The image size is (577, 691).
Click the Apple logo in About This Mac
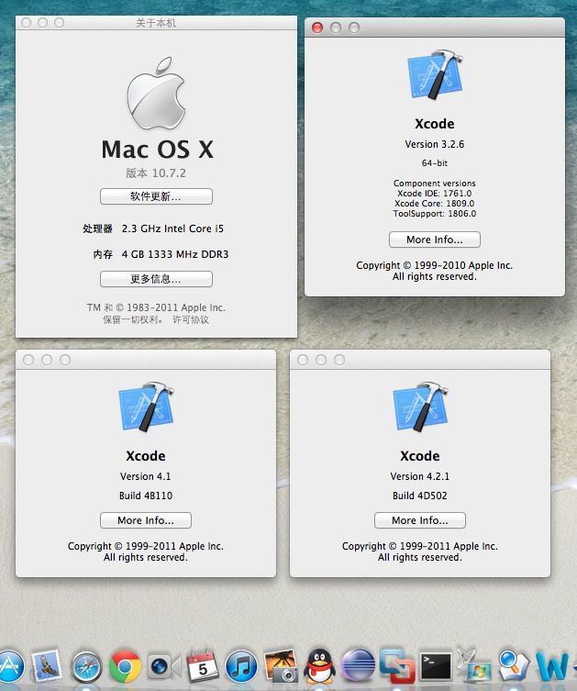pyautogui.click(x=155, y=94)
